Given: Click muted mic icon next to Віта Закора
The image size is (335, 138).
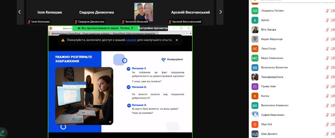Looking at the screenshot, I should tap(327, 30).
